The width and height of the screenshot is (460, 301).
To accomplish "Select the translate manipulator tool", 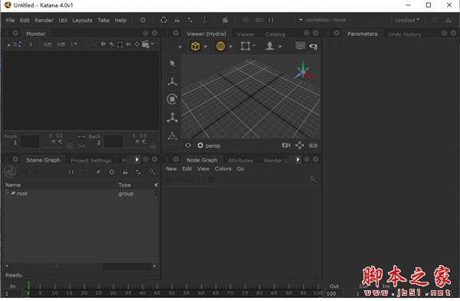I will pyautogui.click(x=172, y=81).
